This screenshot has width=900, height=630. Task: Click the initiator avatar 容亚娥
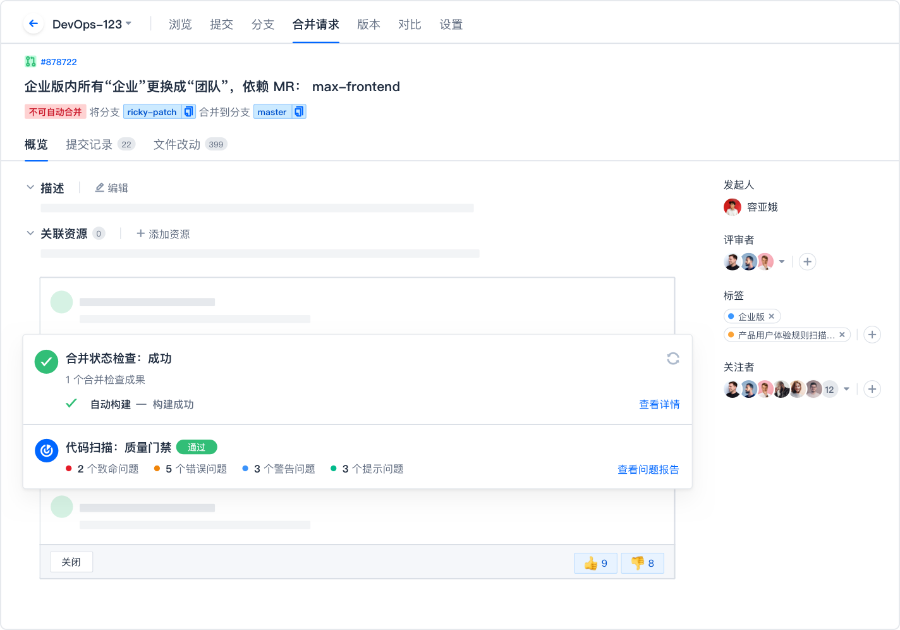(x=733, y=207)
